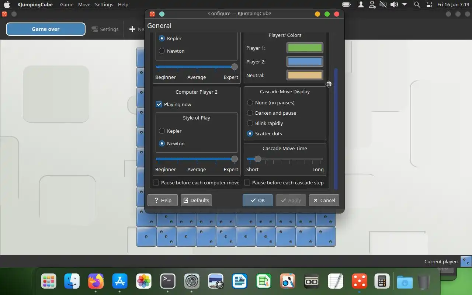Open Spotlight search magnifier icon
The width and height of the screenshot is (472, 295).
417,4
